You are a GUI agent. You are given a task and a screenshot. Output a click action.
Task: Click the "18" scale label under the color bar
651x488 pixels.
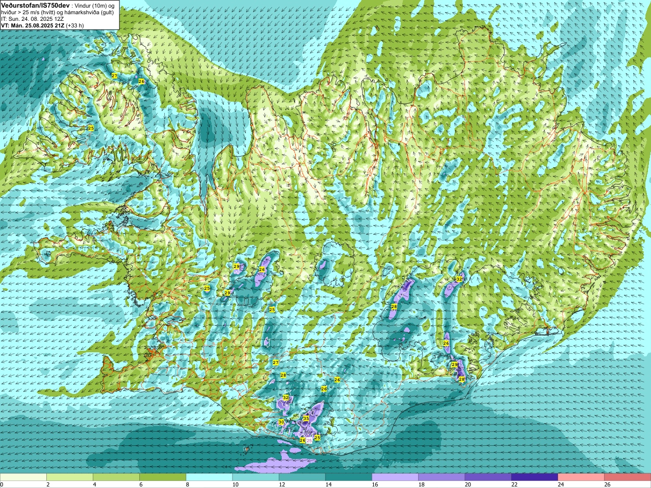click(422, 485)
